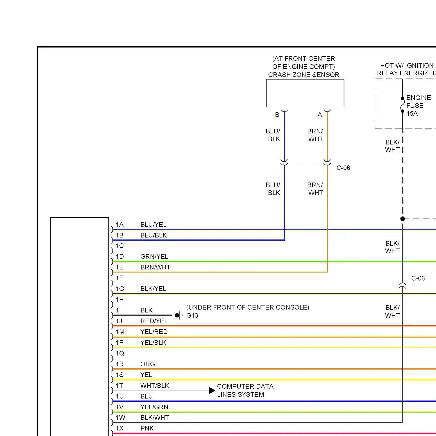Screen dimensions: 436x436
Task: Click the YEL wire label at pin 1S
Action: coord(146,375)
